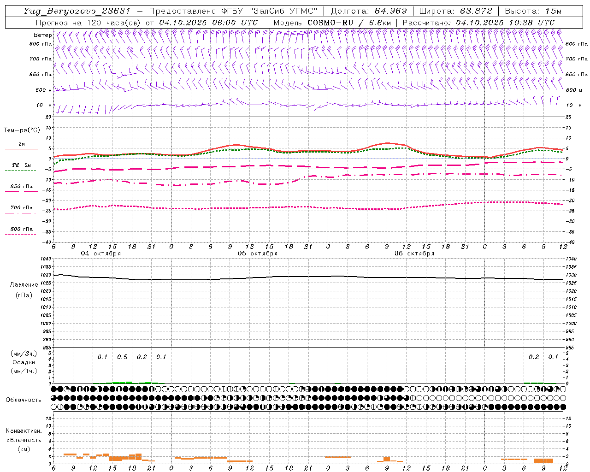Image resolution: width=590 pixels, height=472 pixels.
Task: Click the Давление pressure panel label
Action: (24, 285)
